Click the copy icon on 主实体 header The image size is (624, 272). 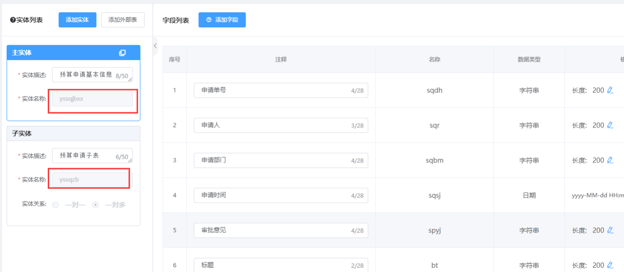click(x=122, y=53)
